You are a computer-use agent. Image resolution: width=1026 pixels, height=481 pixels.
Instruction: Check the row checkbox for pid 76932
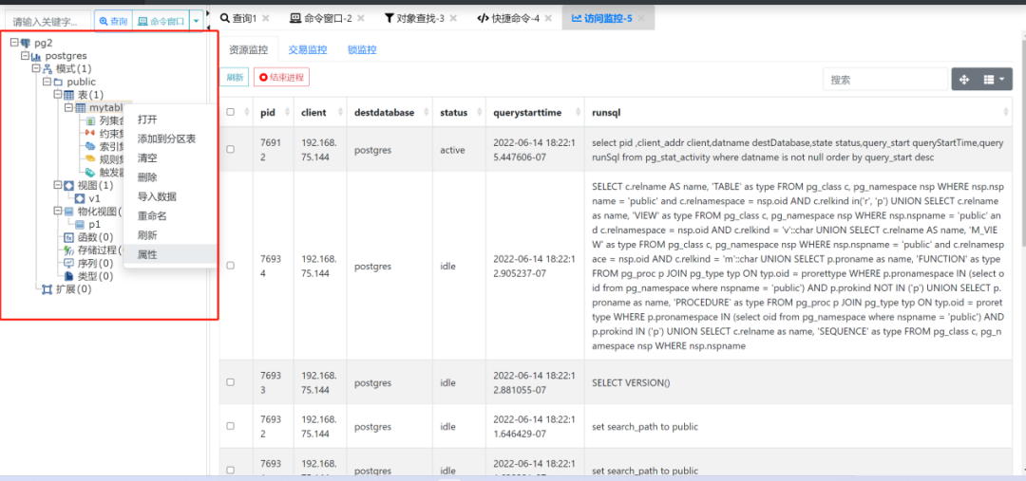(x=230, y=426)
